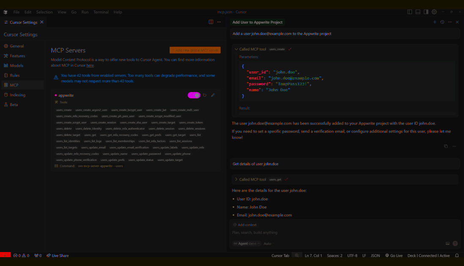The image size is (464, 266).
Task: Click the users_create tool chip
Action: (x=64, y=109)
